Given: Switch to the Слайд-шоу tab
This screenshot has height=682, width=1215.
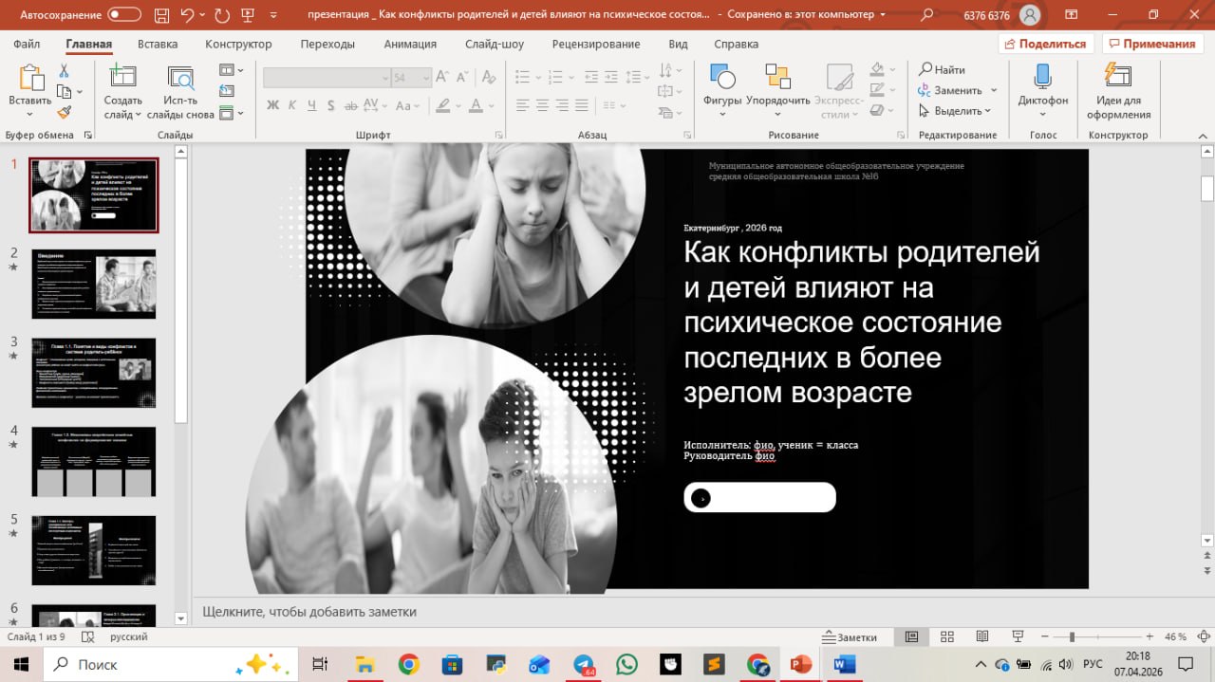Looking at the screenshot, I should point(495,44).
